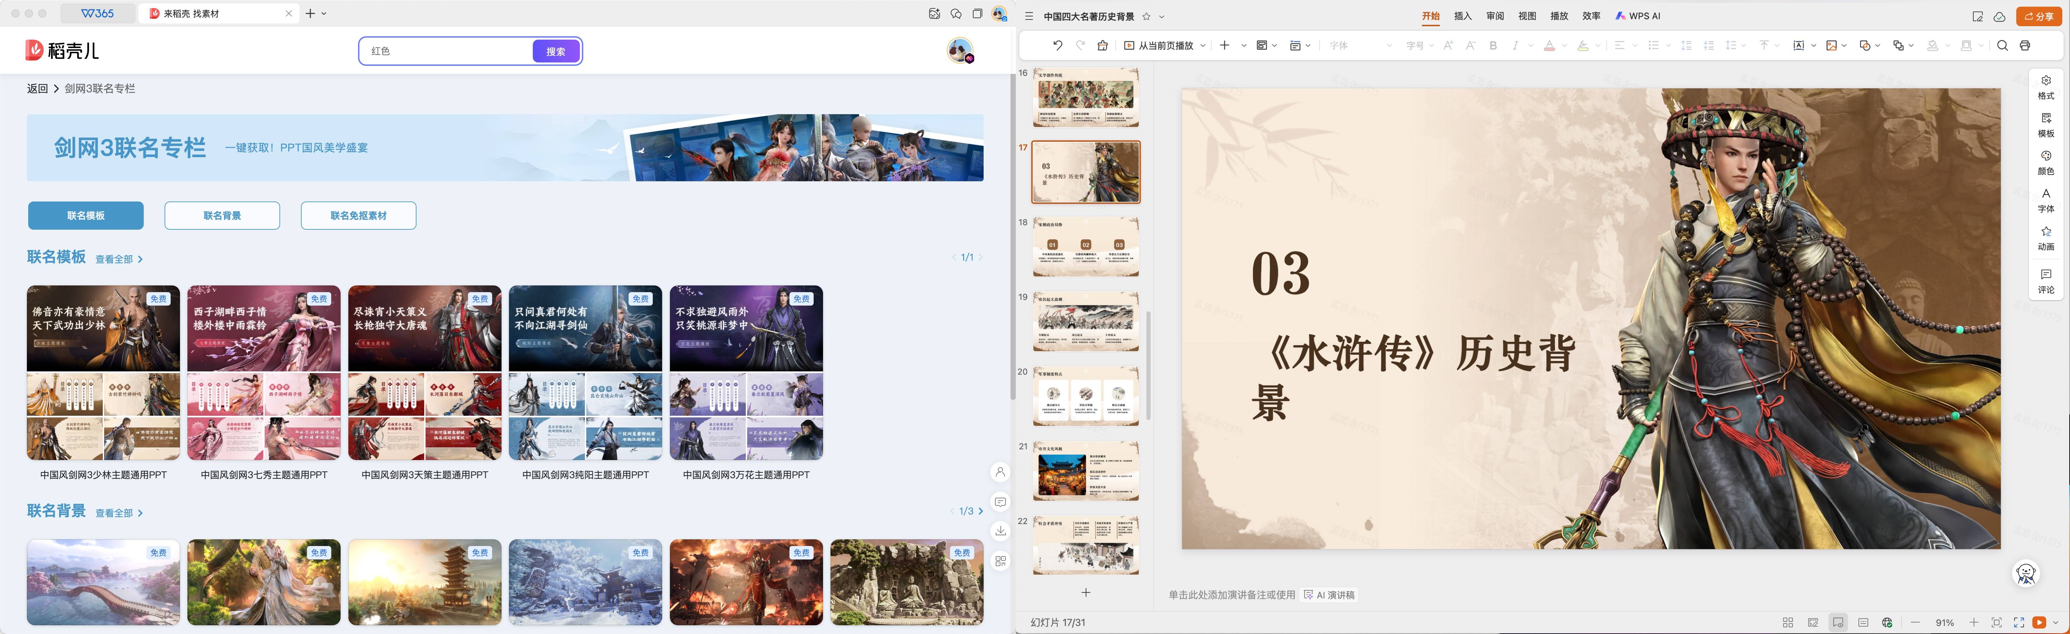2070x634 pixels.
Task: Click zoom out minus beside 91%
Action: click(x=1916, y=623)
